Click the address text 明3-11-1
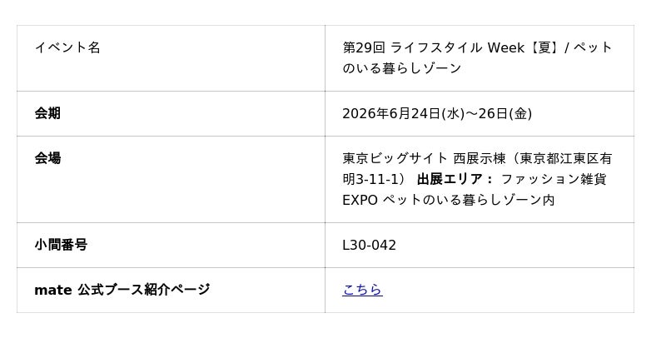This screenshot has width=666, height=338. [x=370, y=179]
